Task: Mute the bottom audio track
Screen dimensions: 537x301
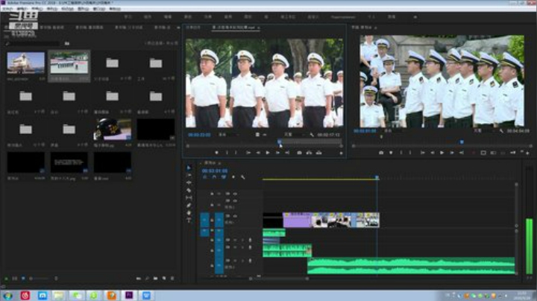Action: pyautogui.click(x=235, y=261)
